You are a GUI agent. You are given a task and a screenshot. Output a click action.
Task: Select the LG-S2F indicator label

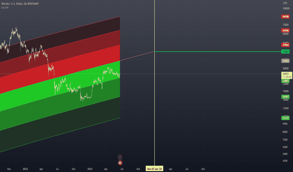(x=5, y=8)
